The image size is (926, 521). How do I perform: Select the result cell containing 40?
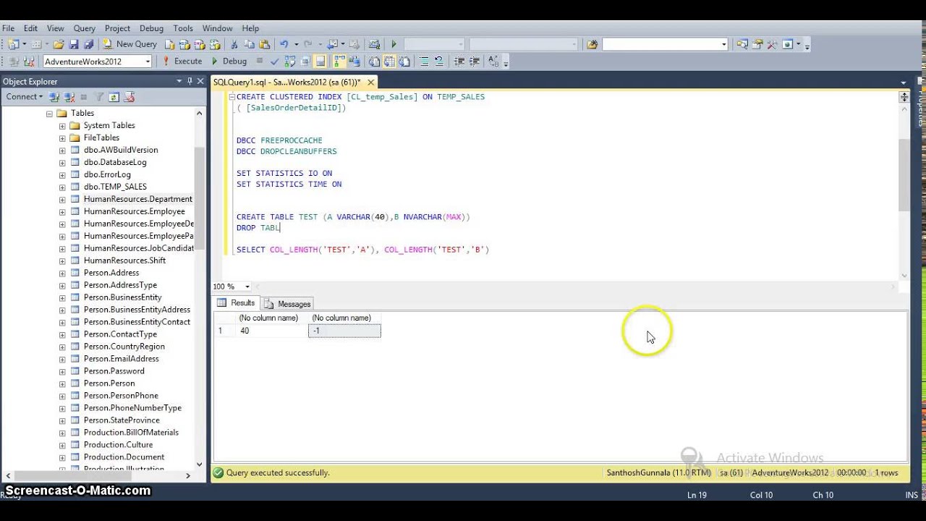(271, 331)
